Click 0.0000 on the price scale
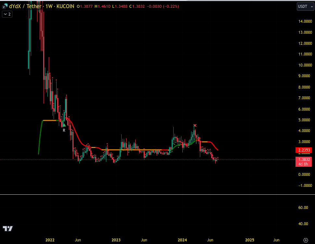 304,175
